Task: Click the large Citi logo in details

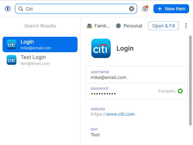Action: point(101,48)
